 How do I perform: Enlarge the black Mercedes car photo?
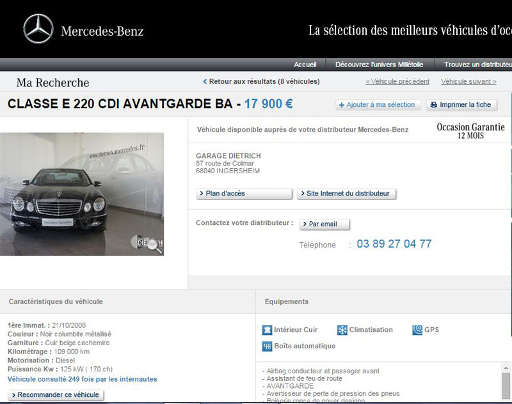click(82, 194)
